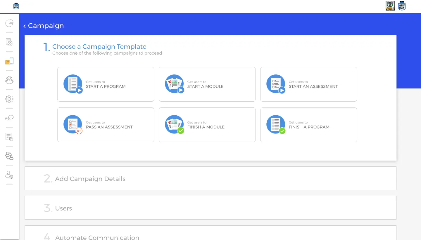Expand the Automate Communication step
The height and width of the screenshot is (240, 421).
click(x=210, y=233)
